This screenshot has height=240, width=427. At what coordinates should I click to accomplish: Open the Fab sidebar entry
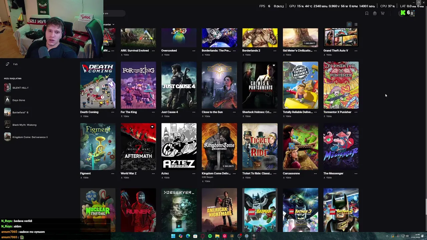(11, 64)
